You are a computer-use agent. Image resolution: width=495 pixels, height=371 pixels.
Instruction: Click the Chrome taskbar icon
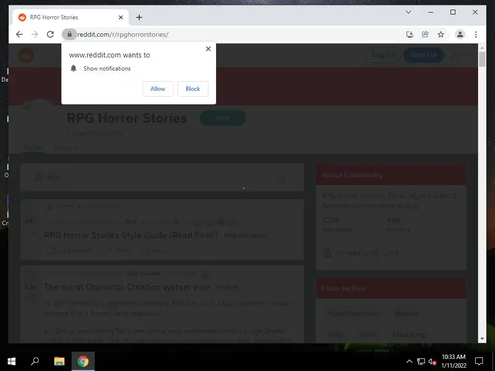coord(83,361)
